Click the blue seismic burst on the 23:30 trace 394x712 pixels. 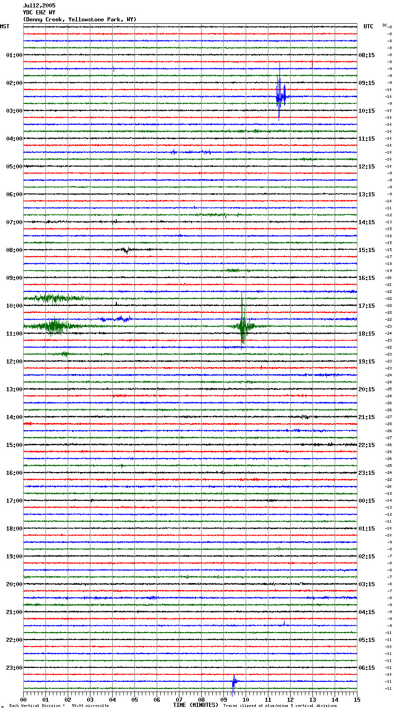[234, 681]
